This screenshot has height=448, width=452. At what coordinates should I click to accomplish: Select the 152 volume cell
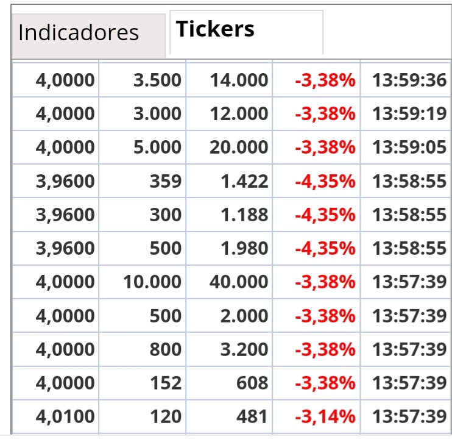143,383
